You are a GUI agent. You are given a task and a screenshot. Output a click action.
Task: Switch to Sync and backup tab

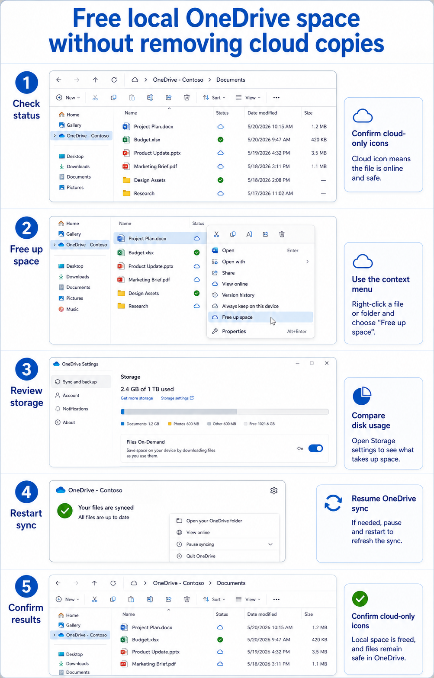tap(80, 382)
